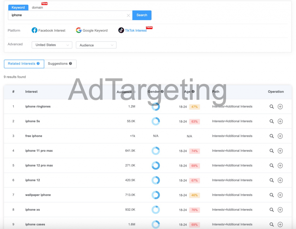296x229 pixels.
Task: Add iphone ringtones with plus icon
Action: pyautogui.click(x=280, y=107)
